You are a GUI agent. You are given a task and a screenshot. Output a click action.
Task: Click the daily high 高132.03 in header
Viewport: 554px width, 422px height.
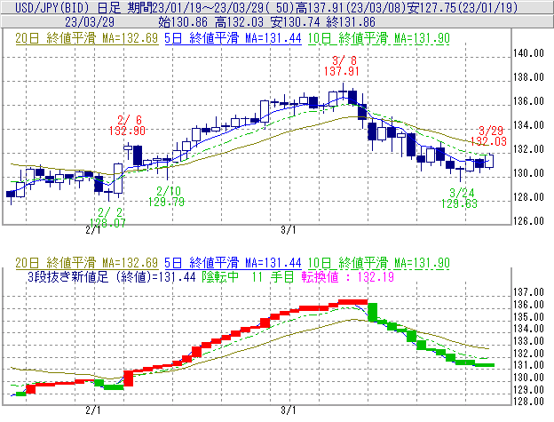tap(239, 22)
